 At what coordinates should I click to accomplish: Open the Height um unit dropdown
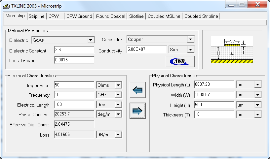[x=257, y=105]
